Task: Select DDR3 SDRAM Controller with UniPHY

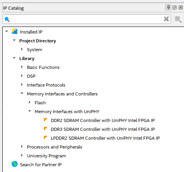Action: tap(103, 129)
